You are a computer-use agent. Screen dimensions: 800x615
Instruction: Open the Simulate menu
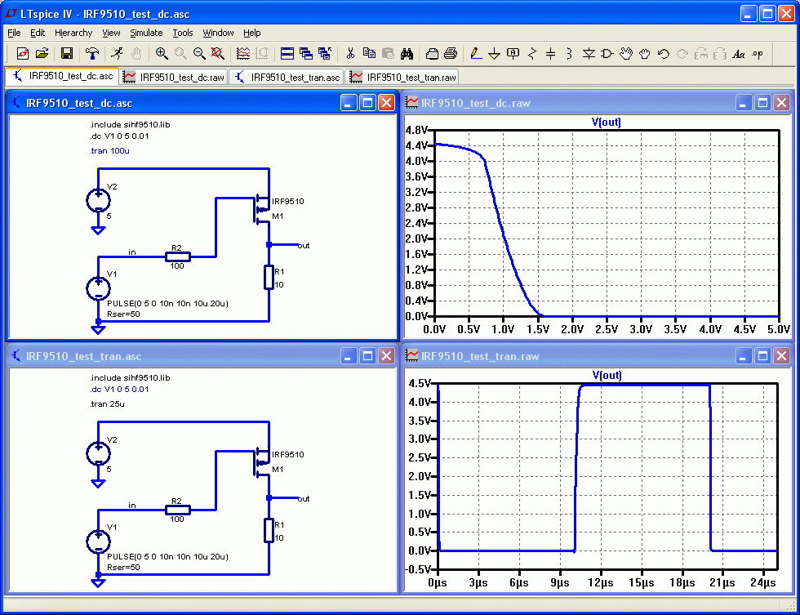tap(146, 33)
